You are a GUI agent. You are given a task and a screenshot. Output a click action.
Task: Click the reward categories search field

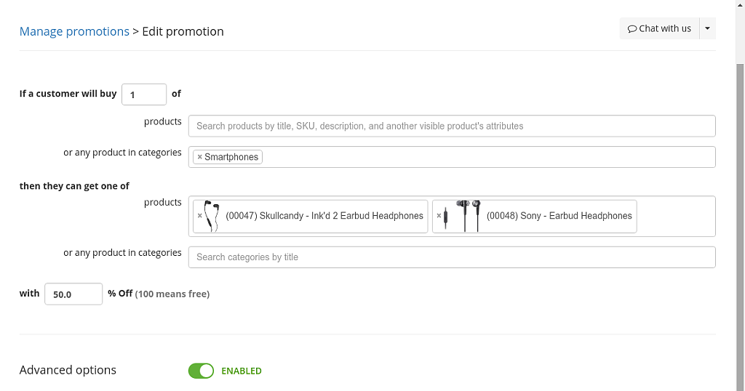[452, 257]
